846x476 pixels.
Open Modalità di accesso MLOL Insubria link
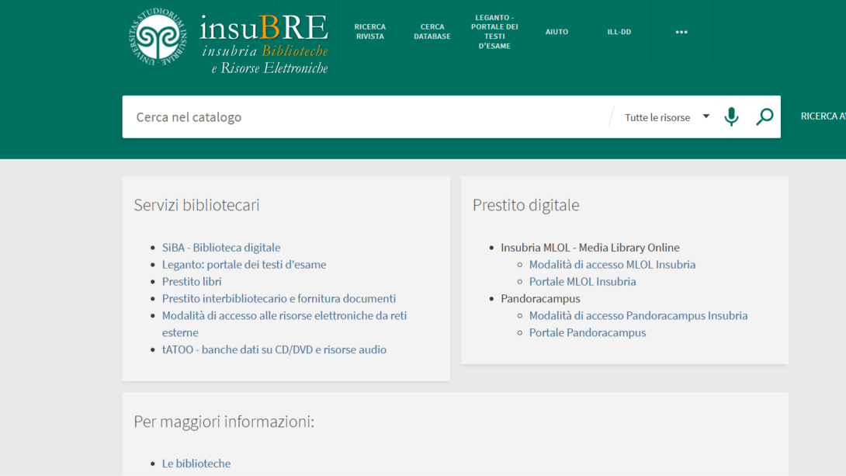[612, 265]
